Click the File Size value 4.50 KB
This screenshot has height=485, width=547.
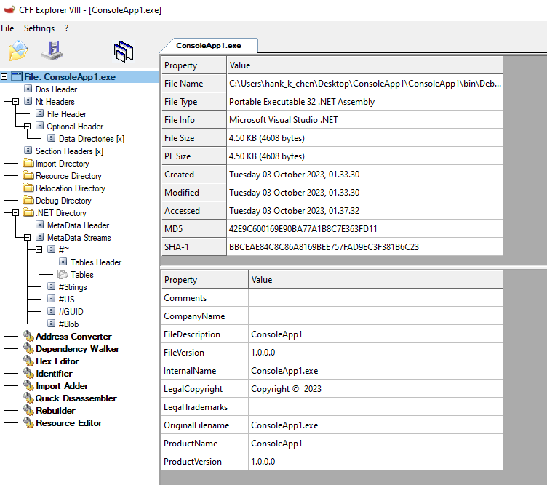tap(267, 138)
